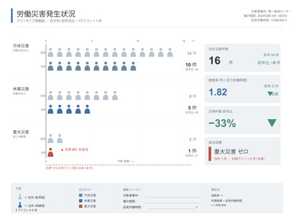Click the −33% year-over-year value

click(x=222, y=123)
